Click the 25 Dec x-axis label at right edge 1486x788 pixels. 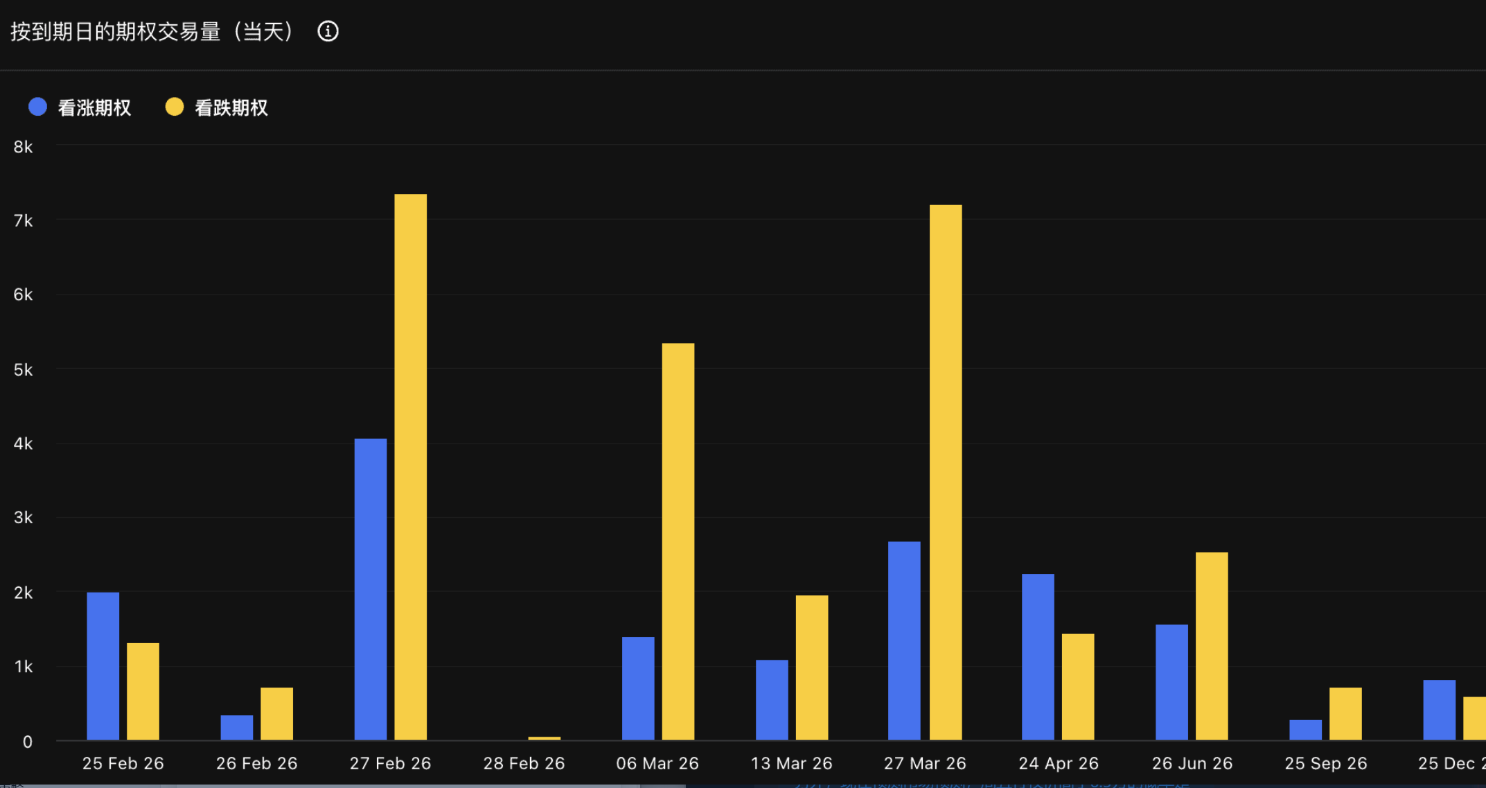tap(1451, 763)
